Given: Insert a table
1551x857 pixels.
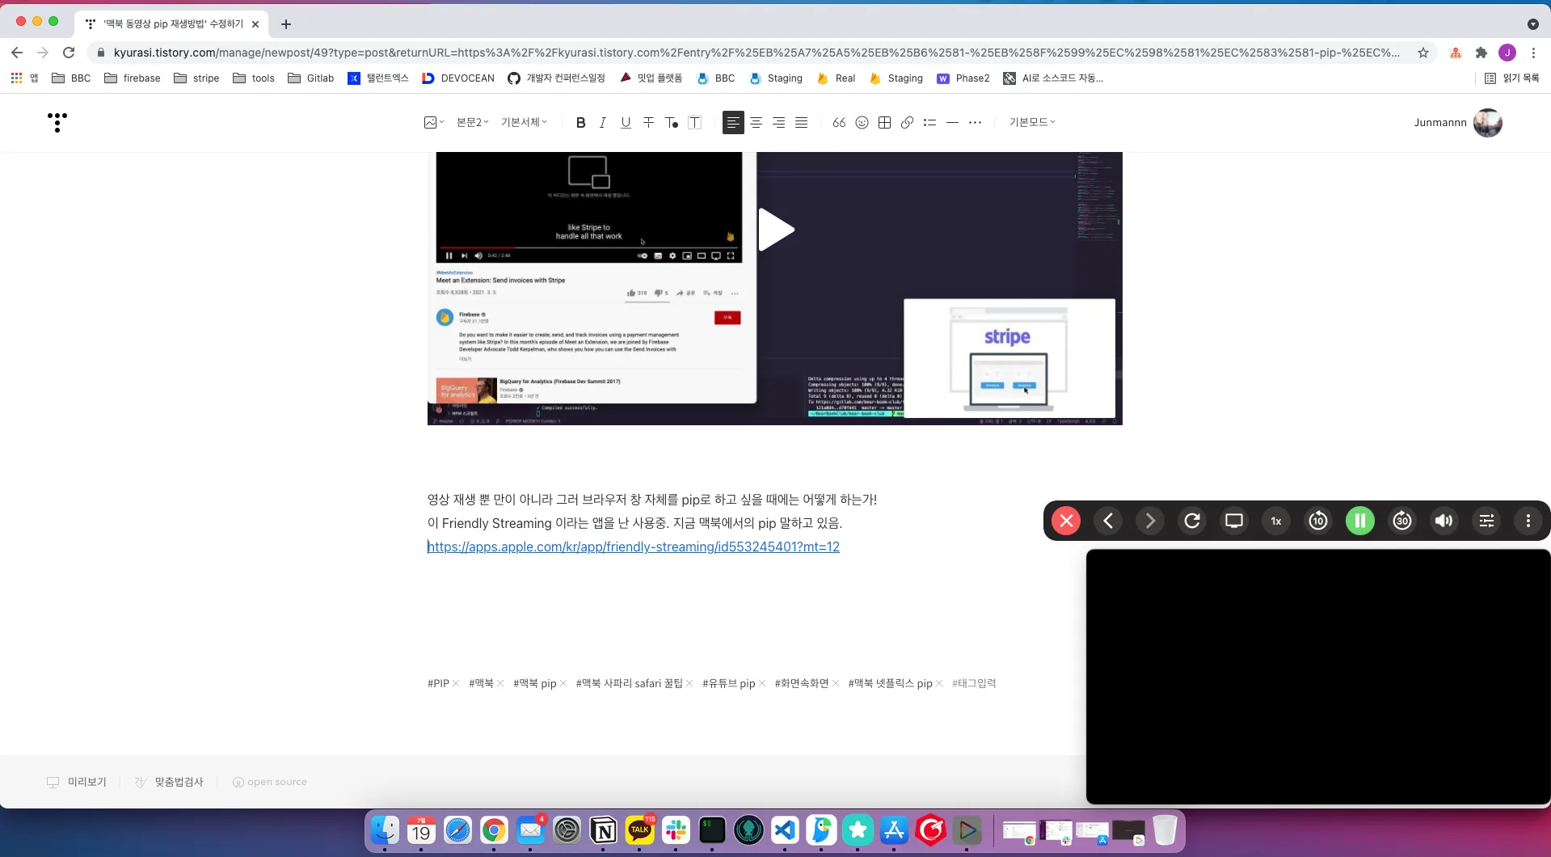Looking at the screenshot, I should pyautogui.click(x=884, y=123).
